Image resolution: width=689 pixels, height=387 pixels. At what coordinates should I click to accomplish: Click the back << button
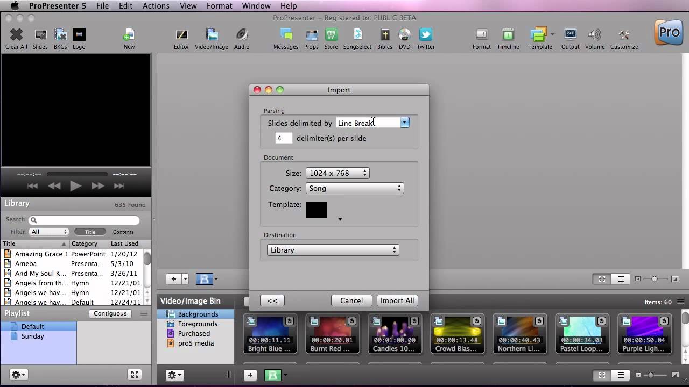pos(272,300)
